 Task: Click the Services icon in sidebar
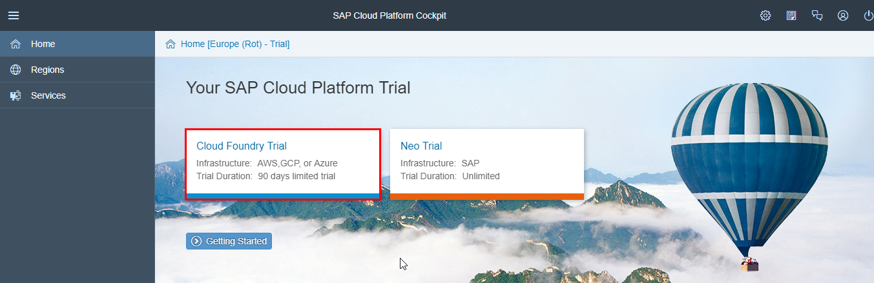pyautogui.click(x=16, y=95)
